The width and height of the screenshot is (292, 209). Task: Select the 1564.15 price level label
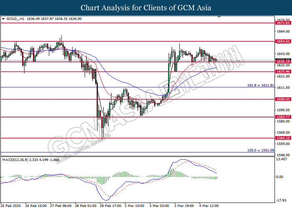click(283, 138)
